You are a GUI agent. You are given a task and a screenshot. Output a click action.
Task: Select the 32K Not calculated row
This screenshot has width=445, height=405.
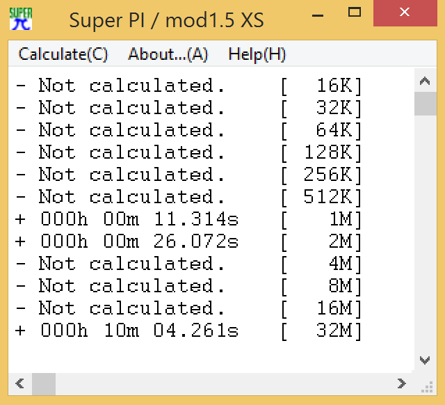point(188,108)
